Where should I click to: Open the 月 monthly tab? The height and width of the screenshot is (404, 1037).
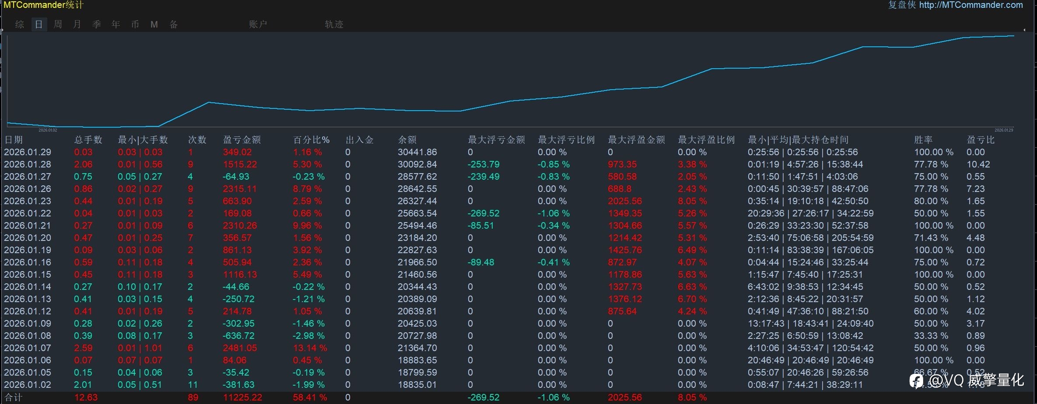77,24
